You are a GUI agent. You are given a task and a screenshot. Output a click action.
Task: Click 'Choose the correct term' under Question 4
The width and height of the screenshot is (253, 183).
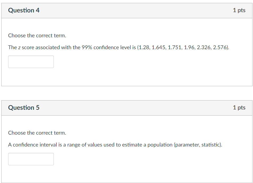(37, 35)
